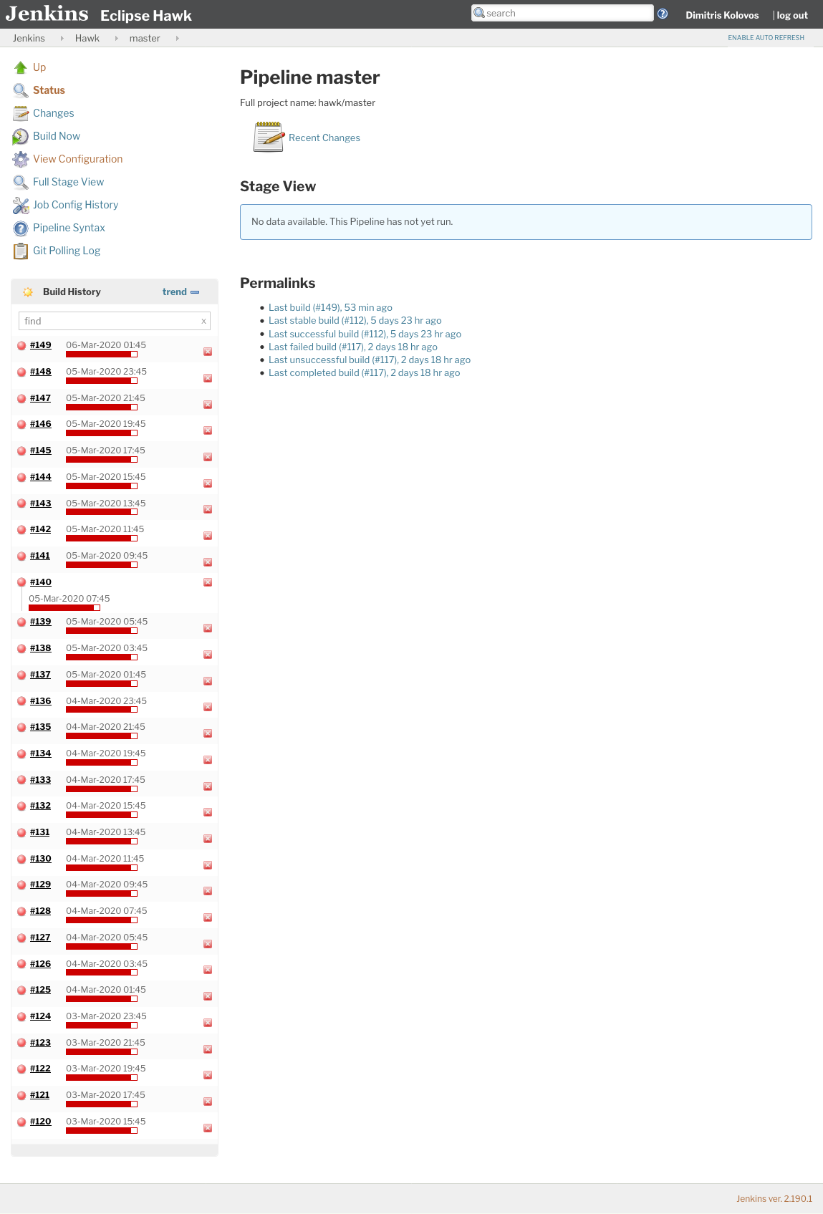
Task: Click the Recent Changes notepad icon
Action: pos(269,137)
